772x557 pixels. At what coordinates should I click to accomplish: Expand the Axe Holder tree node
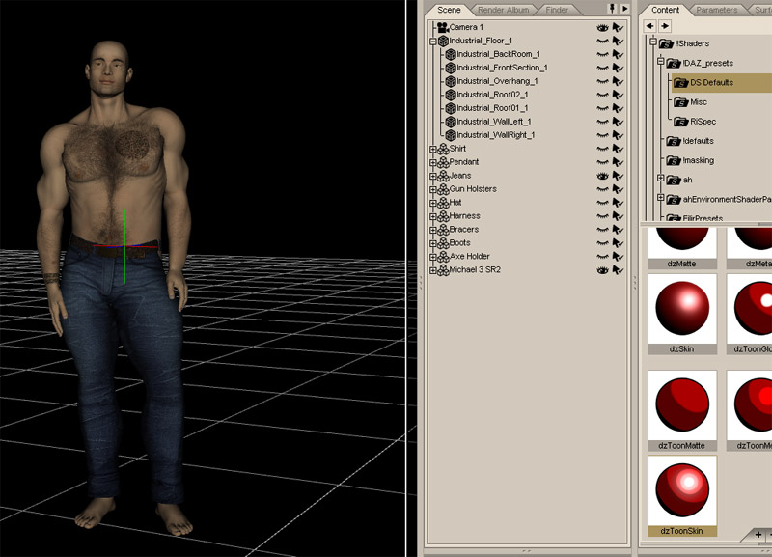click(x=433, y=257)
